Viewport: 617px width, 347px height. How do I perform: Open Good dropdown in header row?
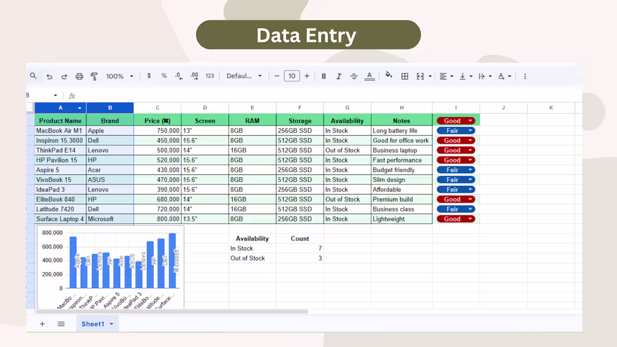[x=470, y=121]
